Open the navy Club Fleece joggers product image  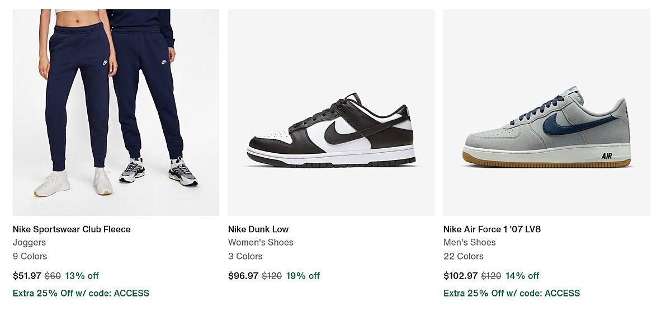tap(116, 112)
